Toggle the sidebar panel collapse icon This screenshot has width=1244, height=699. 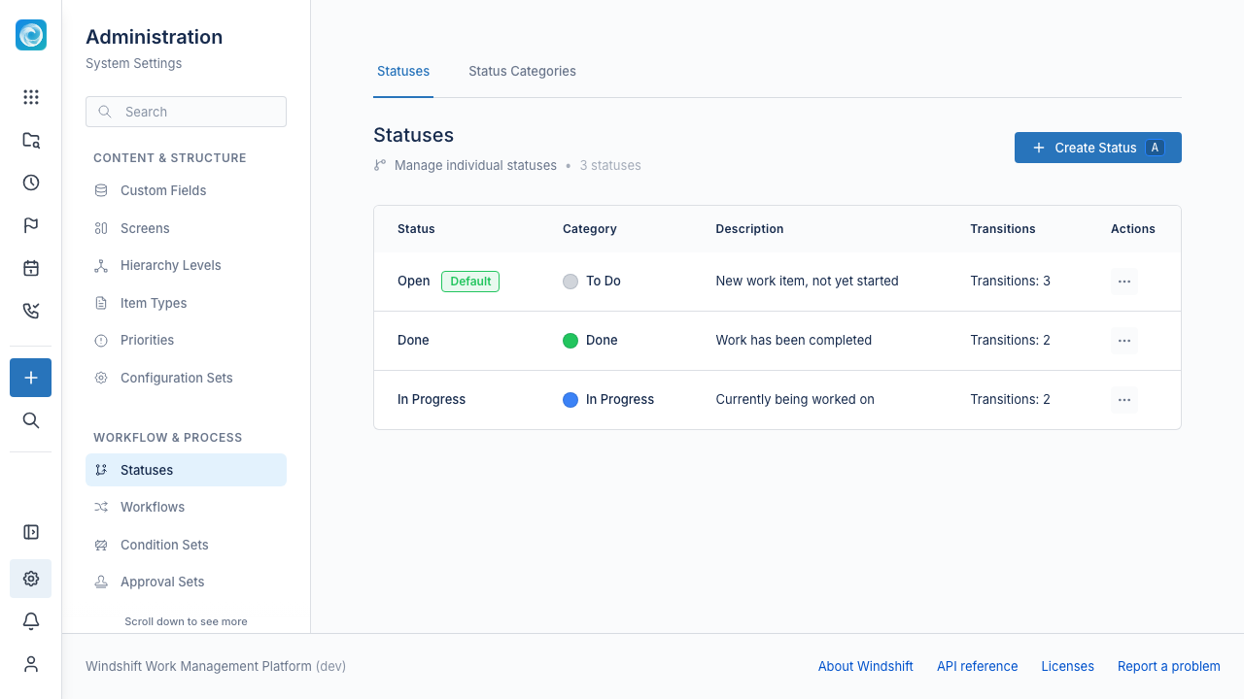coord(31,532)
